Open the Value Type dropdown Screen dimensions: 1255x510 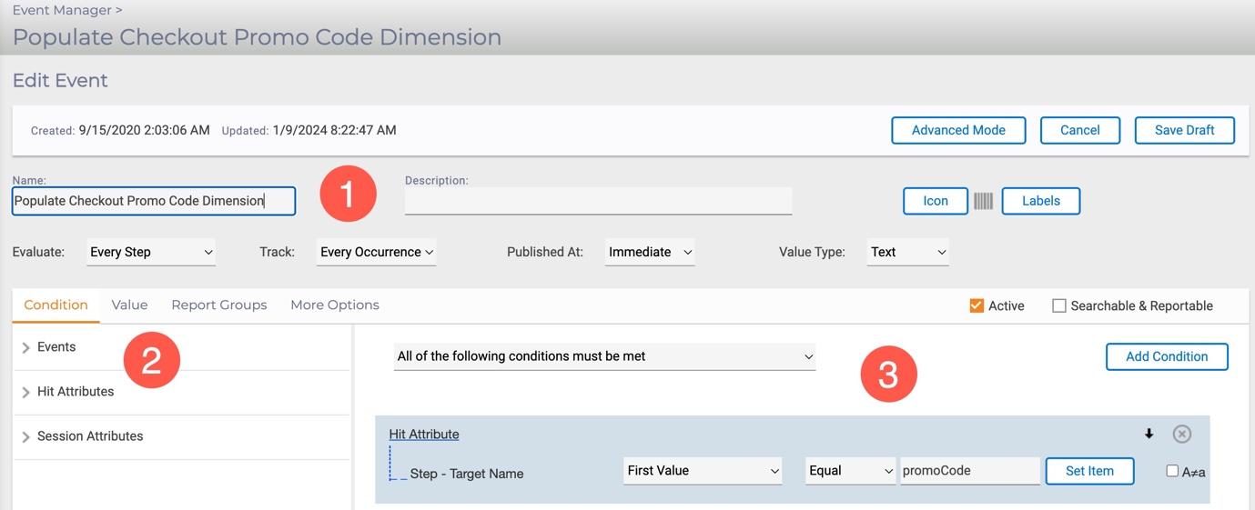tap(908, 252)
